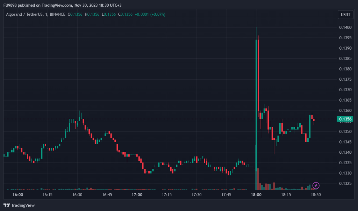
Task: Click the 0.1340 price scale label
Action: click(x=345, y=152)
